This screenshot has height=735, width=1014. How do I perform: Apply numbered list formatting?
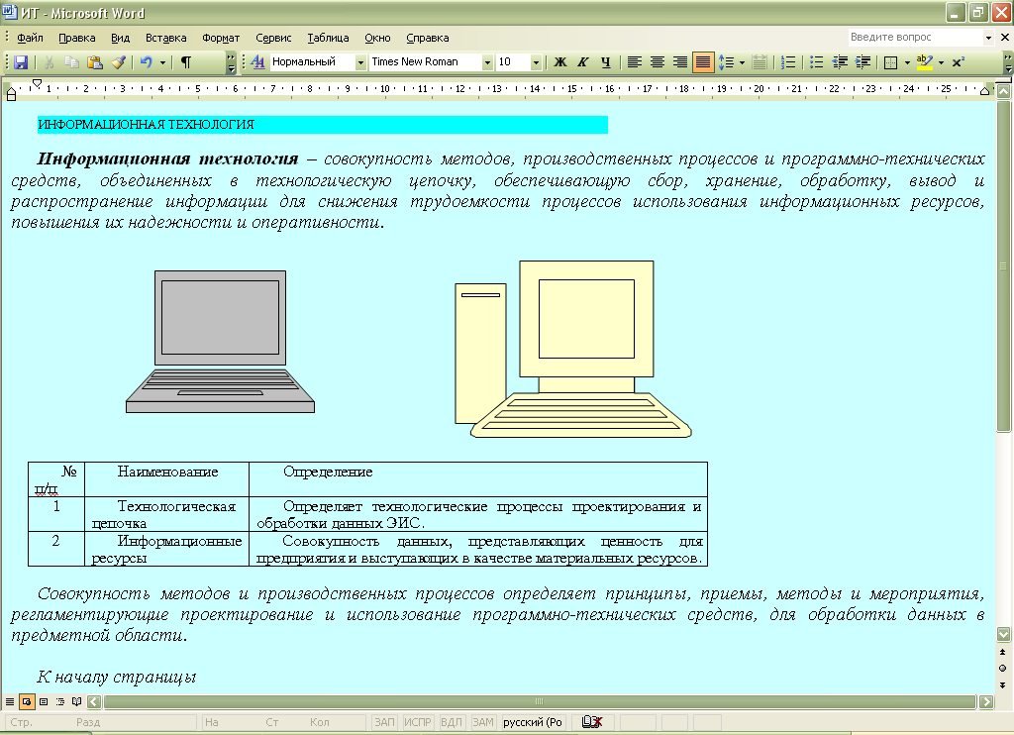point(787,62)
